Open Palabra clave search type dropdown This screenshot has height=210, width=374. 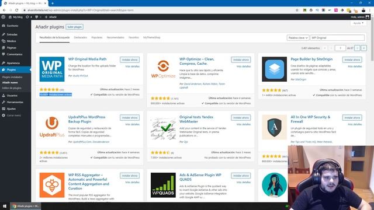(x=298, y=38)
